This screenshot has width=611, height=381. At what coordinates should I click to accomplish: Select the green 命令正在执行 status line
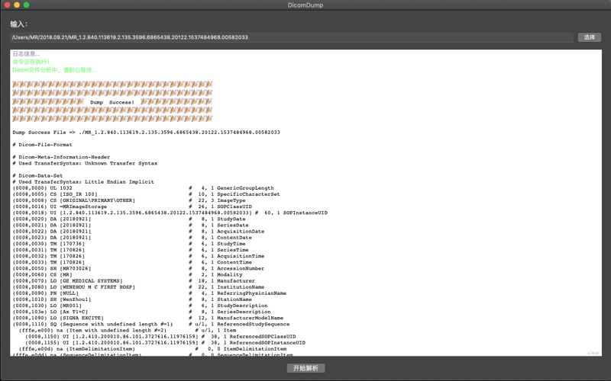(x=34, y=62)
